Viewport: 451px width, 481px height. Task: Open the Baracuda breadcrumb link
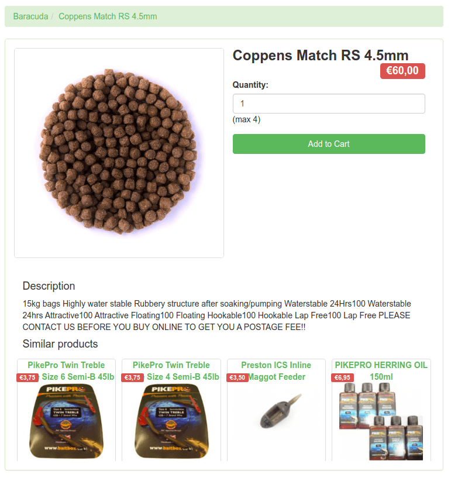30,16
